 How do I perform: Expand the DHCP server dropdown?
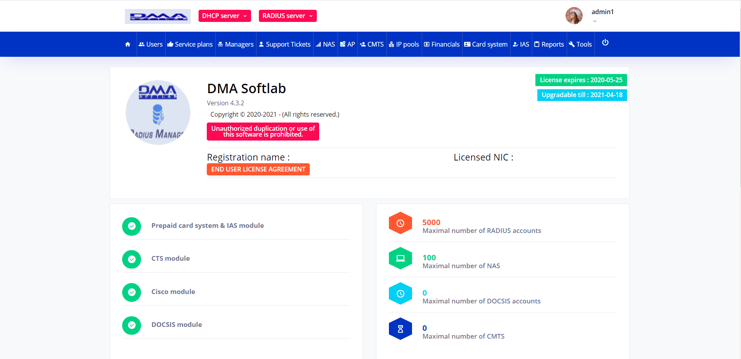click(224, 16)
